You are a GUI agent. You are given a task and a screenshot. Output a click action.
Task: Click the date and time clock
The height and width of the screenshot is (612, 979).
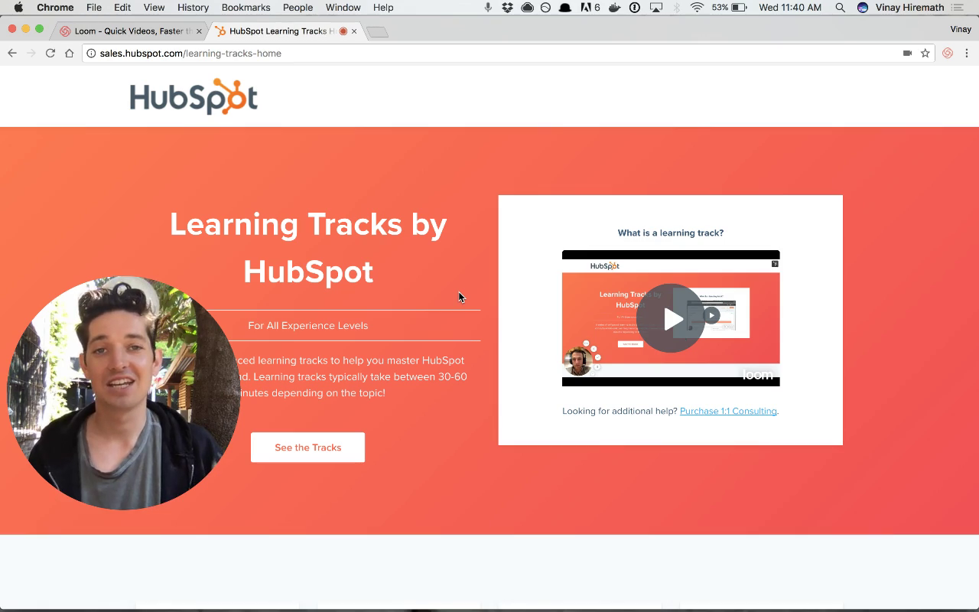point(790,8)
